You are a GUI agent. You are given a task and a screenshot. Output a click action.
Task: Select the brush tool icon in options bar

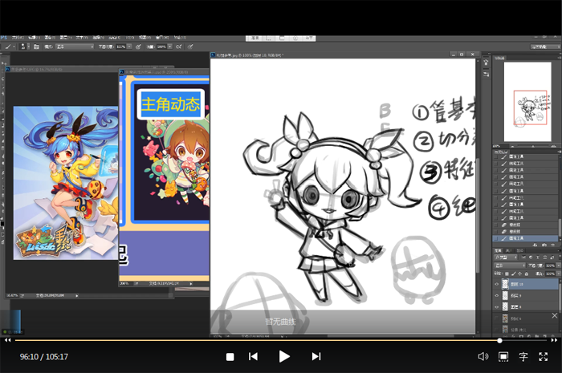[x=8, y=47]
